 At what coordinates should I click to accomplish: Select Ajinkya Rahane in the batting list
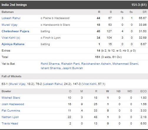click(13, 44)
